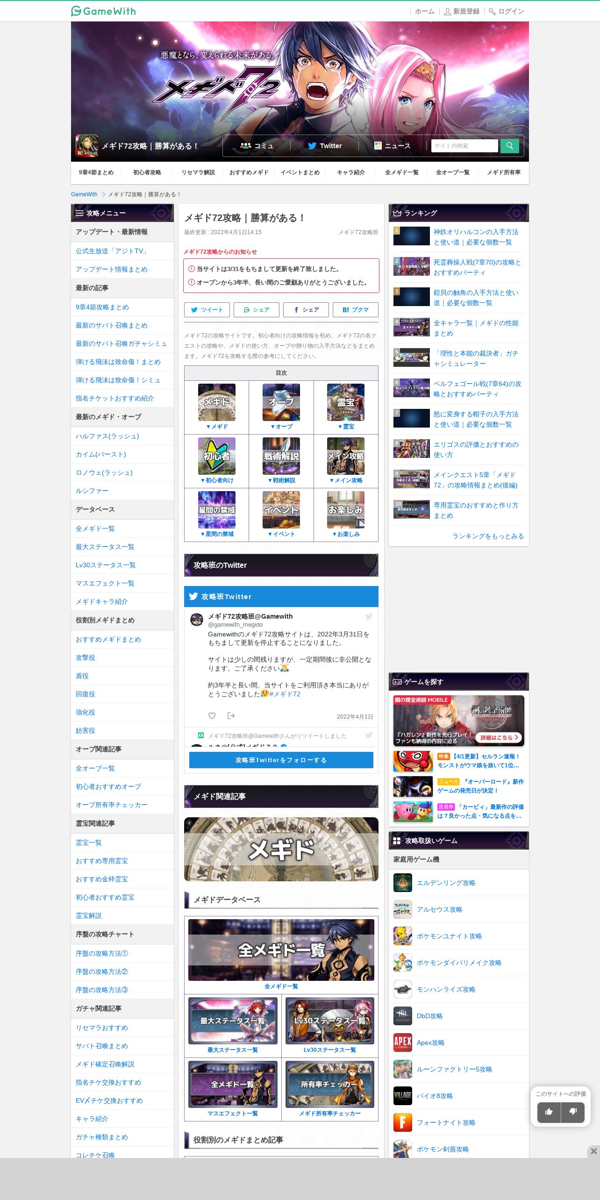The image size is (600, 1200).
Task: Click the ホーム link in header
Action: 425,11
